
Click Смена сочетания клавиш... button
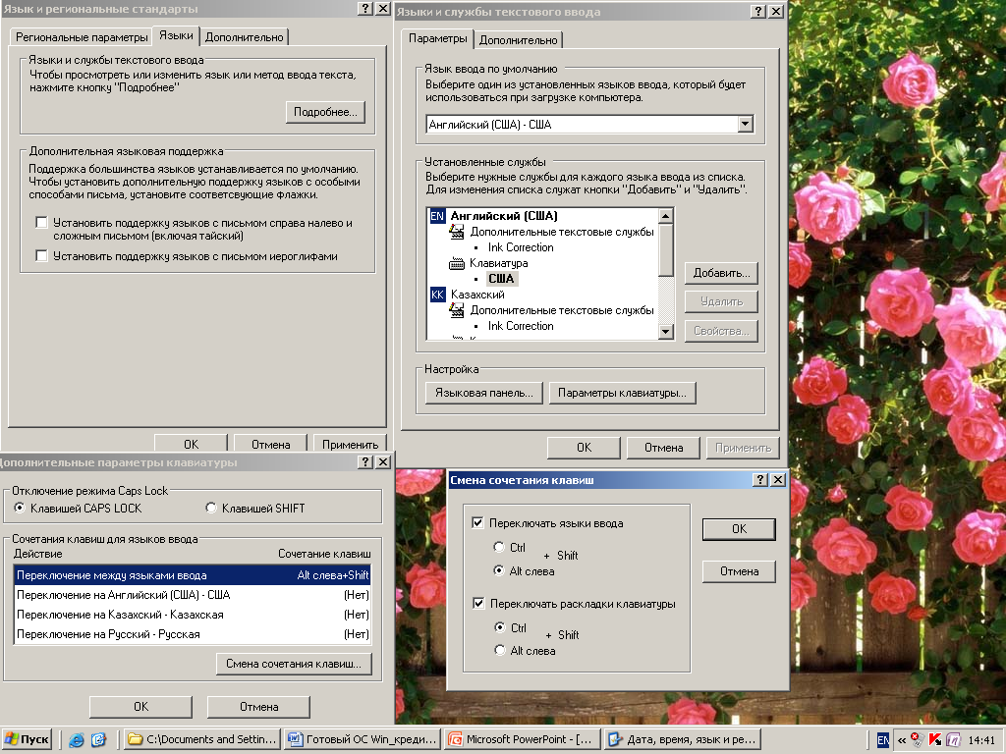pyautogui.click(x=294, y=664)
